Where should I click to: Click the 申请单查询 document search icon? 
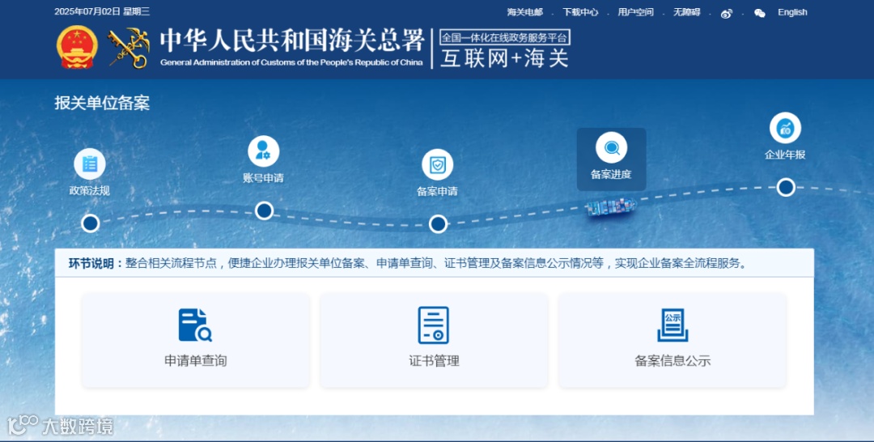[195, 325]
